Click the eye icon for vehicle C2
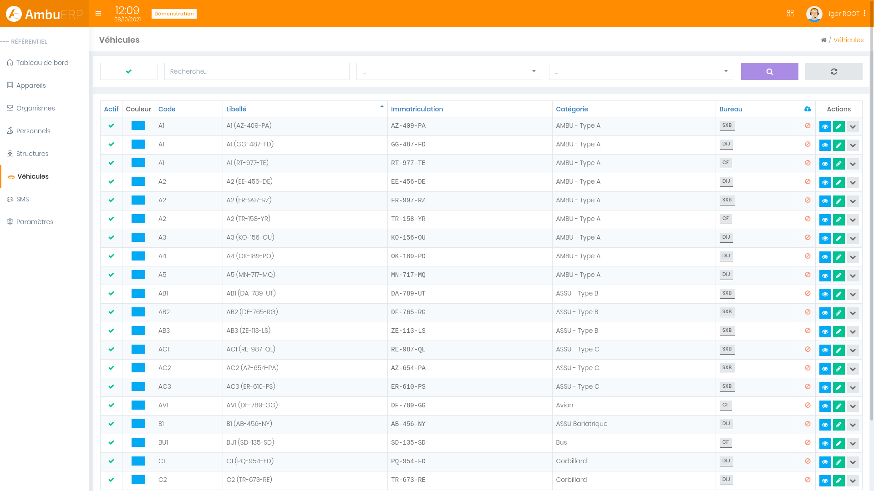 (825, 481)
